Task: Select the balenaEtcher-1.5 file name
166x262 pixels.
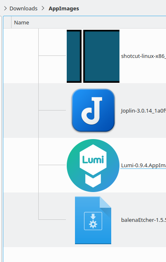Action: click(x=143, y=220)
